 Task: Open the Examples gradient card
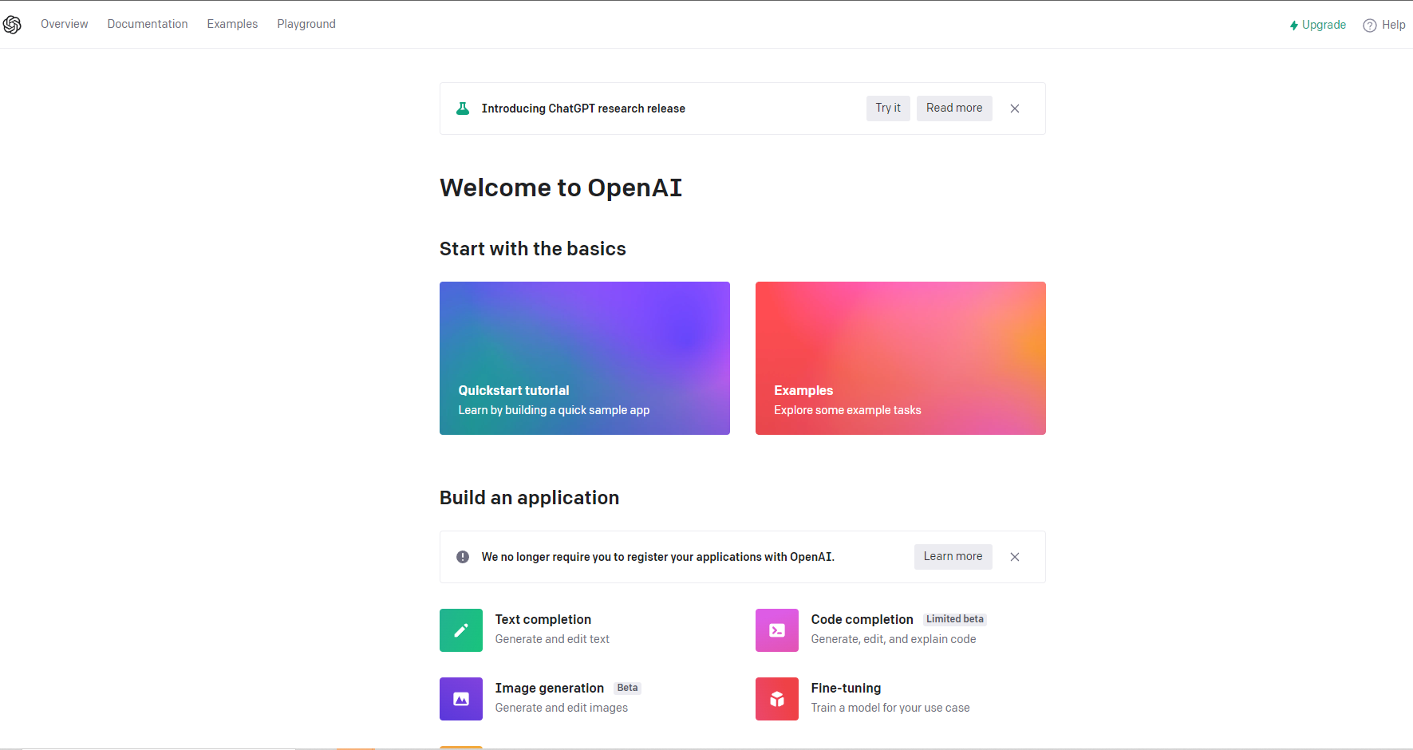[x=901, y=358]
